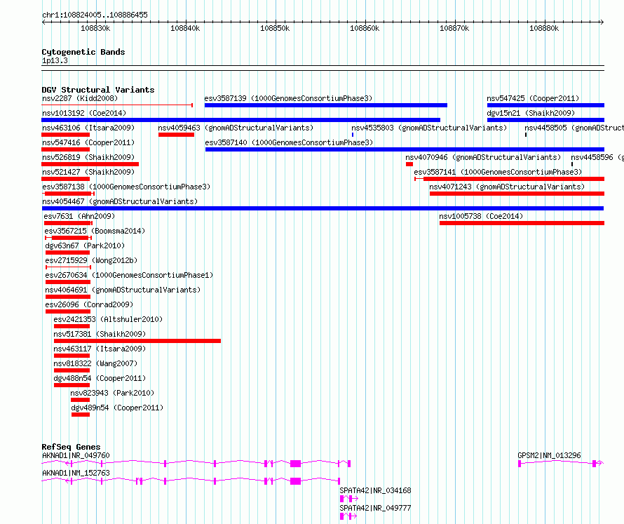Open nsv1013192 (Coe2014) variant
Viewport: 624px width, 524px height.
coord(84,113)
